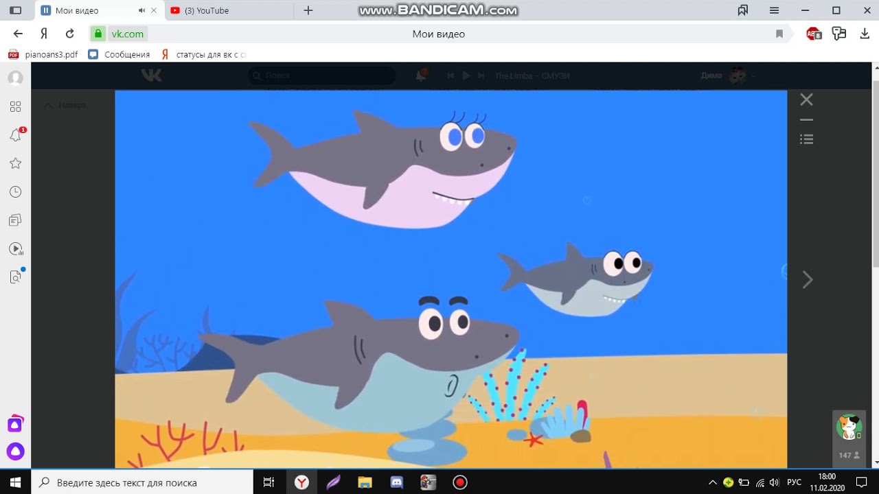879x494 pixels.
Task: Open the pianoans3.pdf bookmark
Action: [43, 54]
